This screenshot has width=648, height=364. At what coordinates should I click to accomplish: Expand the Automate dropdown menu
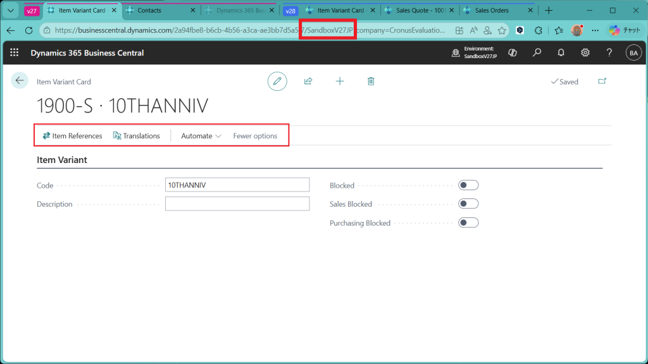click(x=201, y=136)
